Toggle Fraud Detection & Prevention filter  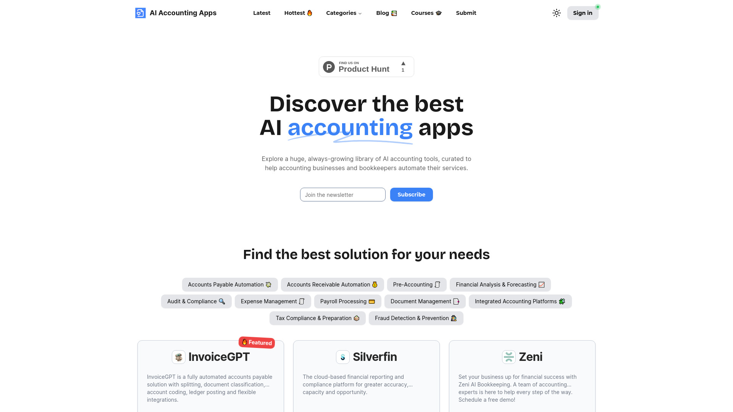click(416, 318)
